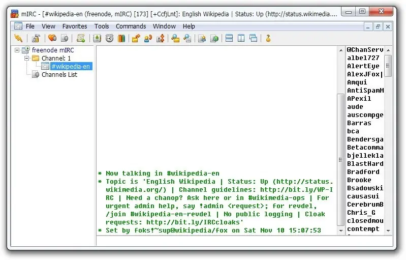This screenshot has width=406, height=260.
Task: Open the Colors toolbar icon
Action: (x=121, y=38)
